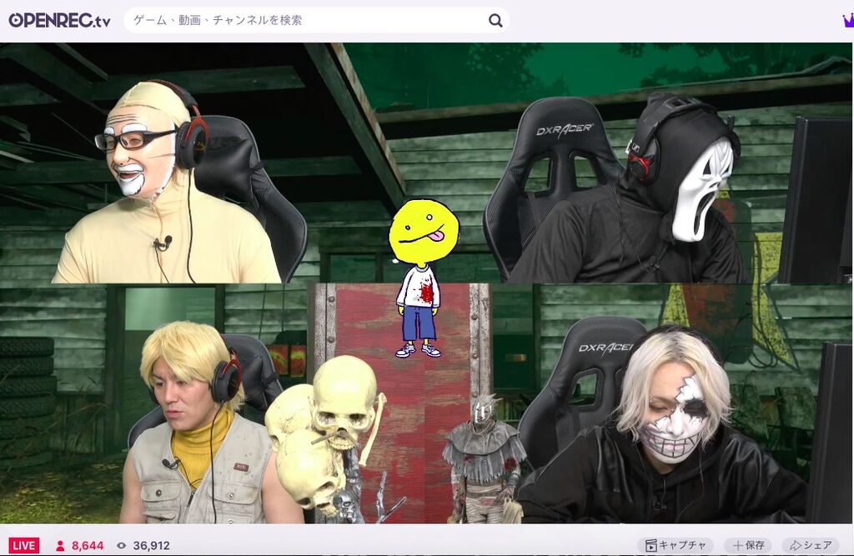The width and height of the screenshot is (854, 556).
Task: Open the OPENREC.tv home logo
Action: point(59,20)
